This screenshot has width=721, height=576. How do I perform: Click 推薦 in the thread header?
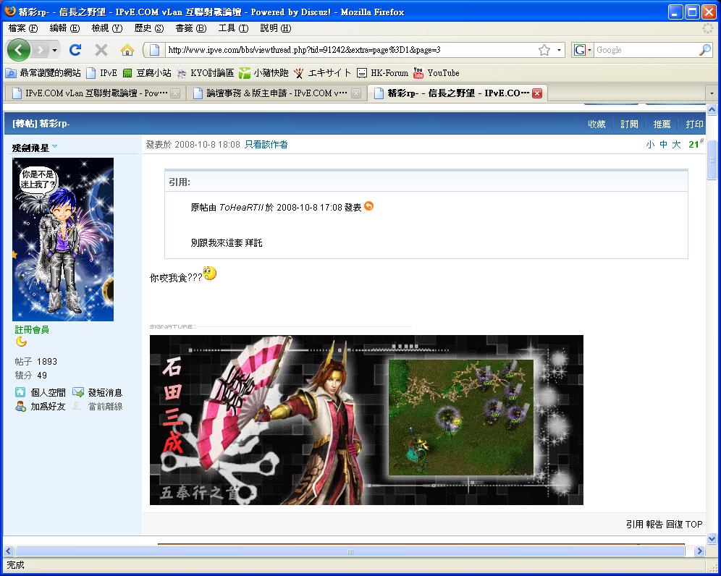(x=662, y=124)
